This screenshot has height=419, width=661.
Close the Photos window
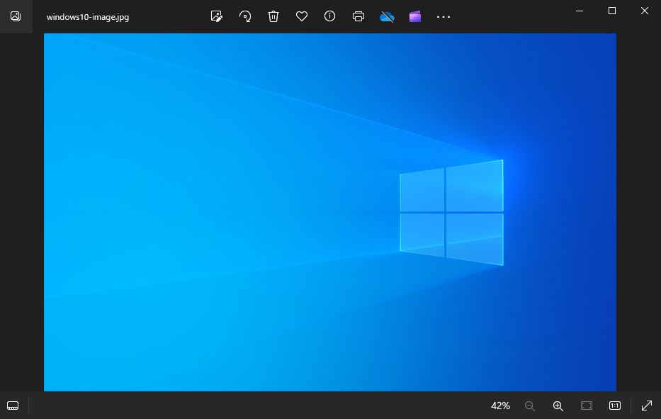(x=645, y=11)
